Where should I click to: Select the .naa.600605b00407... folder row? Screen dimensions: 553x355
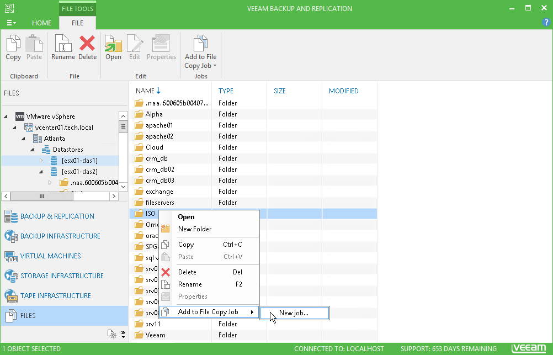253,103
